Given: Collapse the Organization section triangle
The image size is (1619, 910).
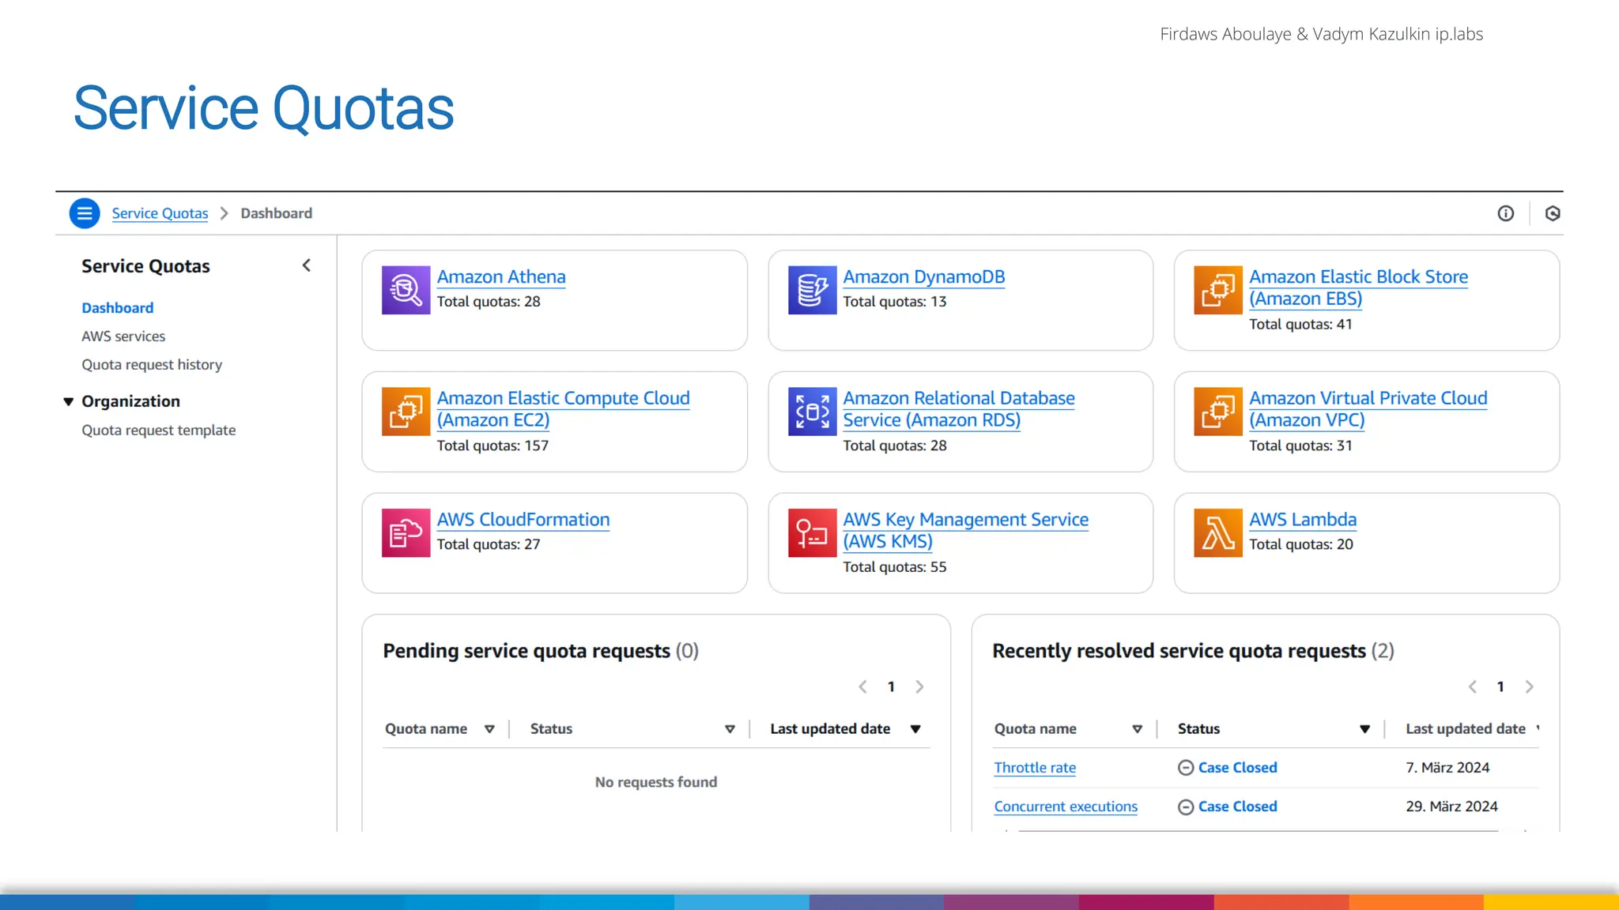Looking at the screenshot, I should [x=69, y=401].
